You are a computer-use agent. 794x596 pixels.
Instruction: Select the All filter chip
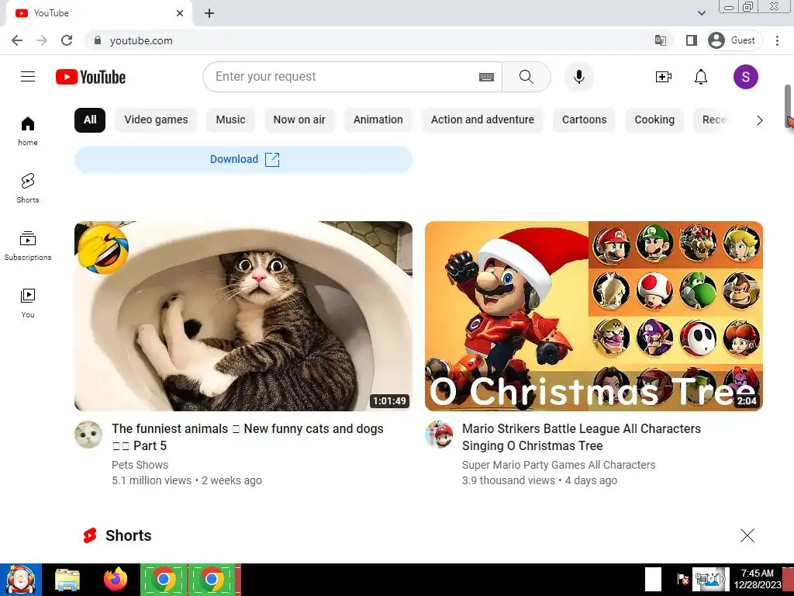(x=90, y=120)
